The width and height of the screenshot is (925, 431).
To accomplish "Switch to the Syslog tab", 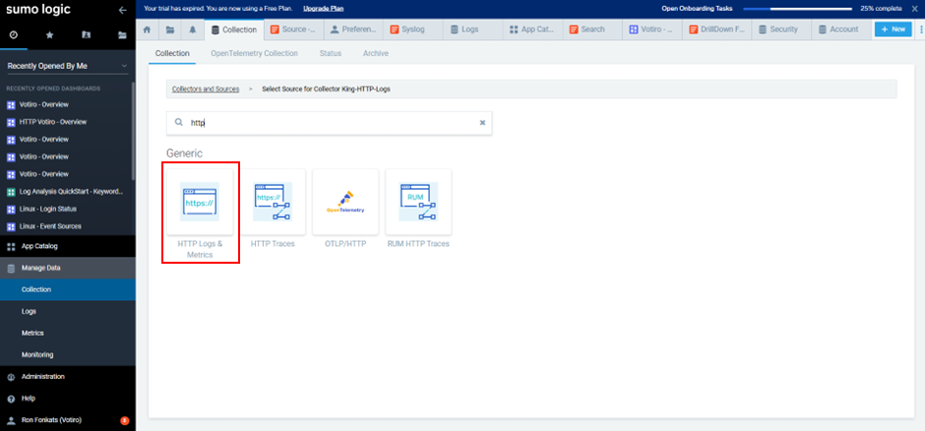I will (413, 30).
